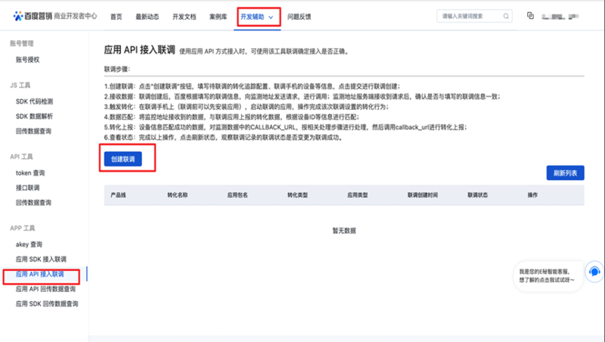This screenshot has height=342, width=605.
Task: Click the APP 工具 section heading
Action: 23,229
